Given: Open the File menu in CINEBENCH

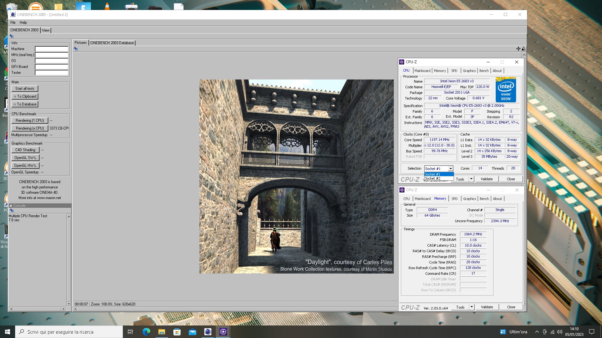Looking at the screenshot, I should [13, 23].
